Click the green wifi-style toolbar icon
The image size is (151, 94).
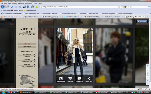pos(37,7)
